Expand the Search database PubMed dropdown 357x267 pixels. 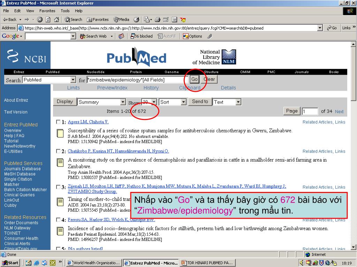pos(73,80)
